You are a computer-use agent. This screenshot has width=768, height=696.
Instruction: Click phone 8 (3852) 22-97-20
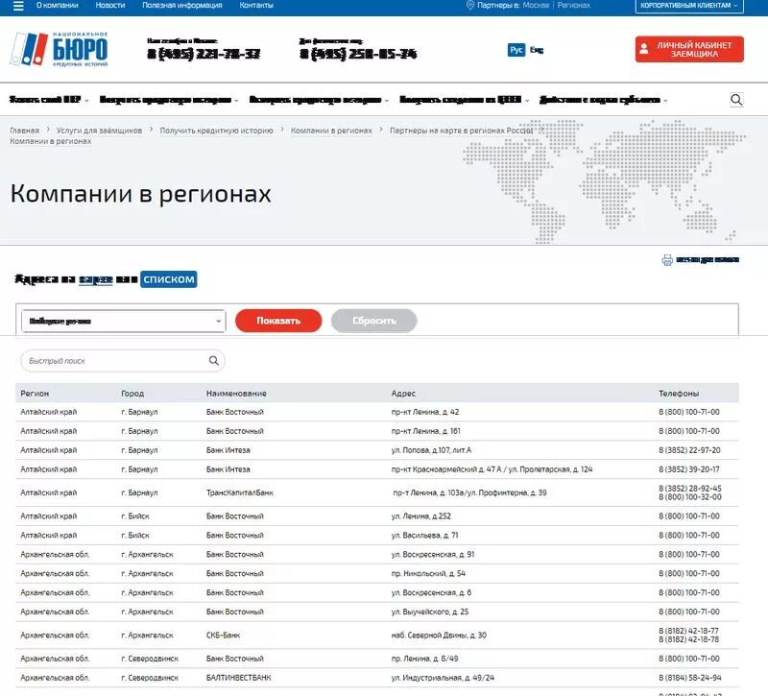tap(689, 450)
